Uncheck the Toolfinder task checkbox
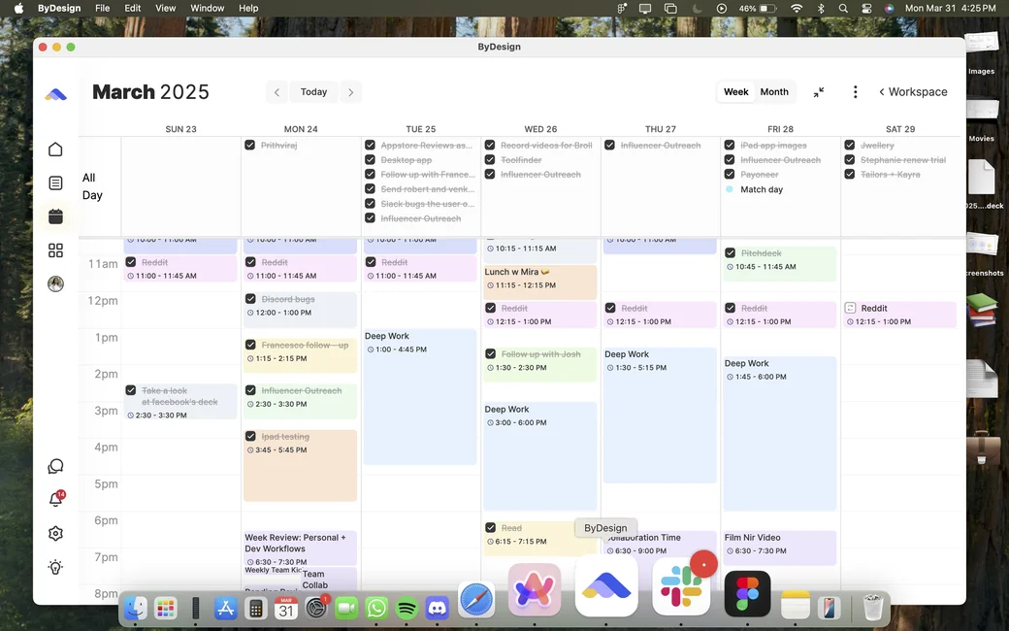This screenshot has width=1009, height=631. [x=490, y=159]
